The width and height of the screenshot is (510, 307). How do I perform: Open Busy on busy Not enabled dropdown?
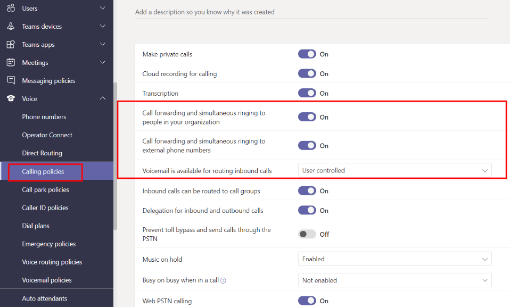tap(394, 280)
